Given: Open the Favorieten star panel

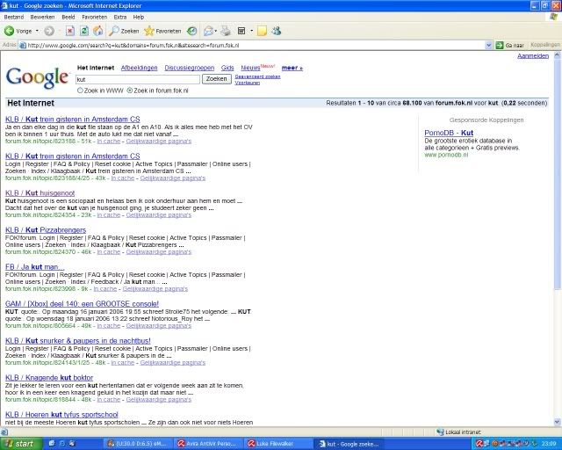Looking at the screenshot, I should pyautogui.click(x=162, y=32).
